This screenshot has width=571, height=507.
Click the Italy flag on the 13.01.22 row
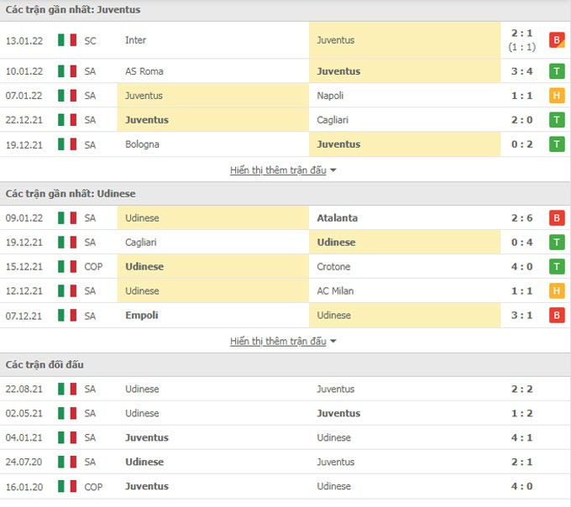tap(66, 39)
